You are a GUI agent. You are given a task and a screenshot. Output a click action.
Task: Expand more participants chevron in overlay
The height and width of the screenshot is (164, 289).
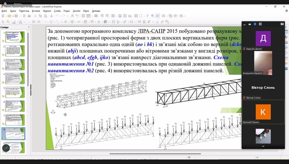[263, 146]
